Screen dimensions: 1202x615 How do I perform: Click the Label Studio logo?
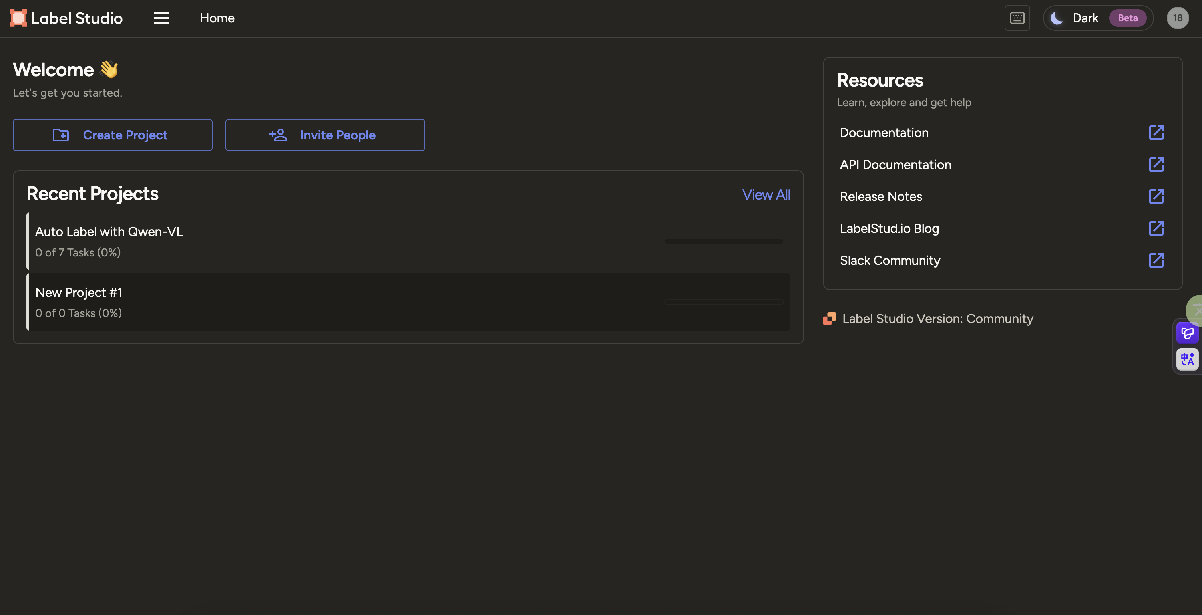[x=66, y=18]
